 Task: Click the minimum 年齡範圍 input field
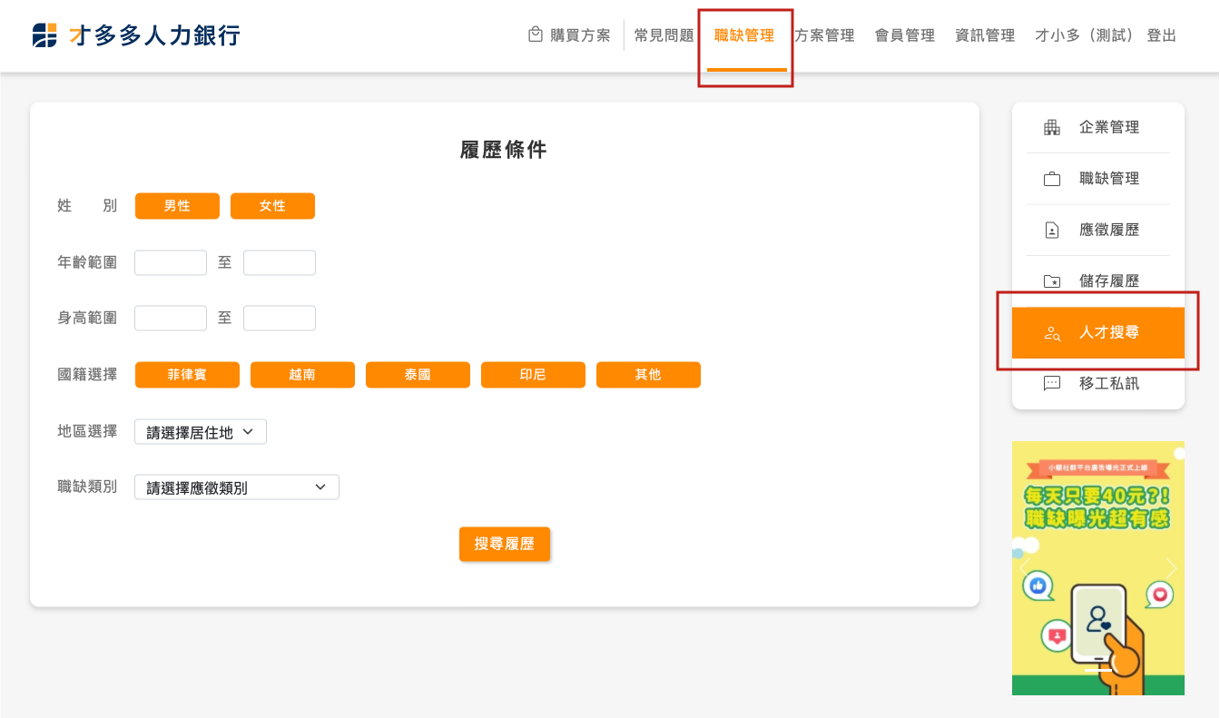coord(171,263)
